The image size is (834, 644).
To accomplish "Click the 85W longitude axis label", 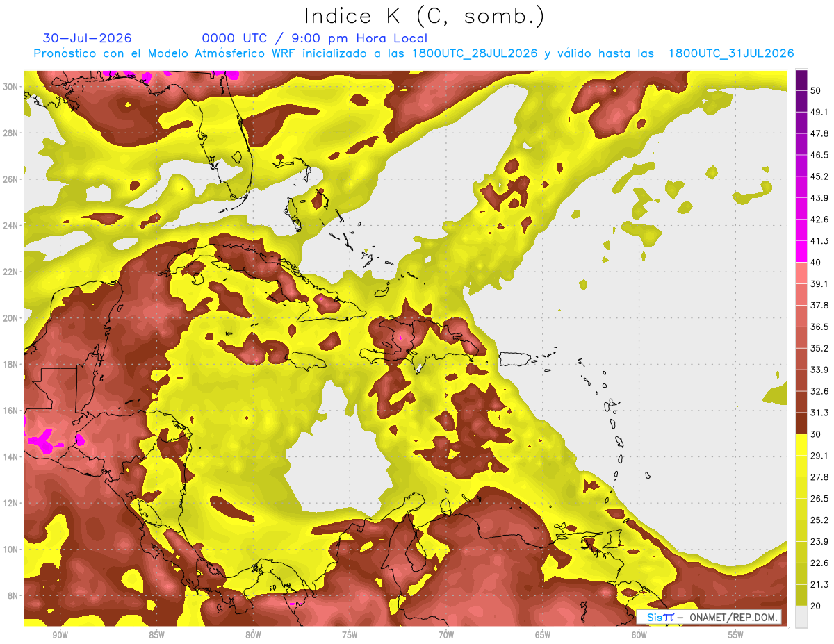I will pyautogui.click(x=156, y=635).
